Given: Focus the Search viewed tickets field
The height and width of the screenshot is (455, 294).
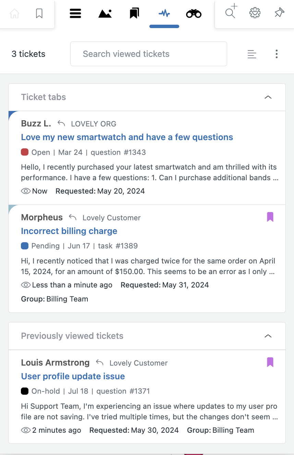Looking at the screenshot, I should 149,54.
